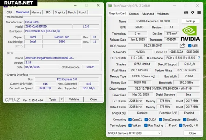Click the GDDR7 (Samsung) memory type value
This screenshot has height=140, width=206.
tap(144, 76)
